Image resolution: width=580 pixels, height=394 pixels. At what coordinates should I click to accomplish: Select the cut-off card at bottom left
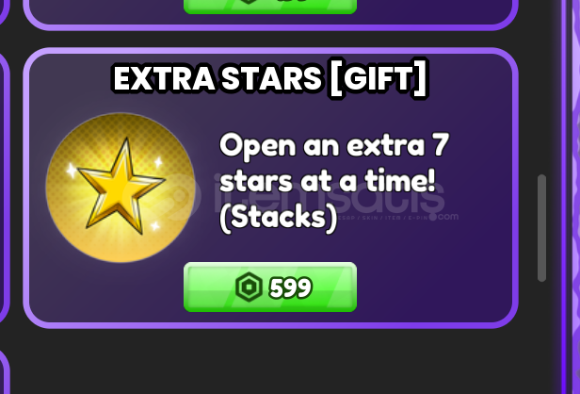coord(4,371)
